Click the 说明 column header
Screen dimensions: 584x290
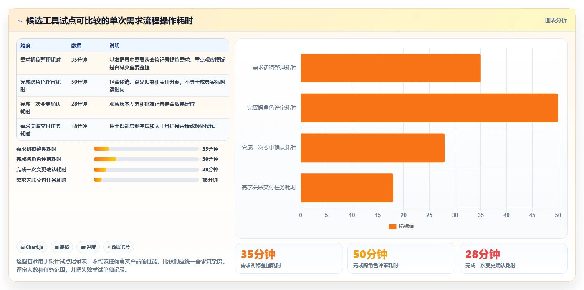tap(114, 46)
